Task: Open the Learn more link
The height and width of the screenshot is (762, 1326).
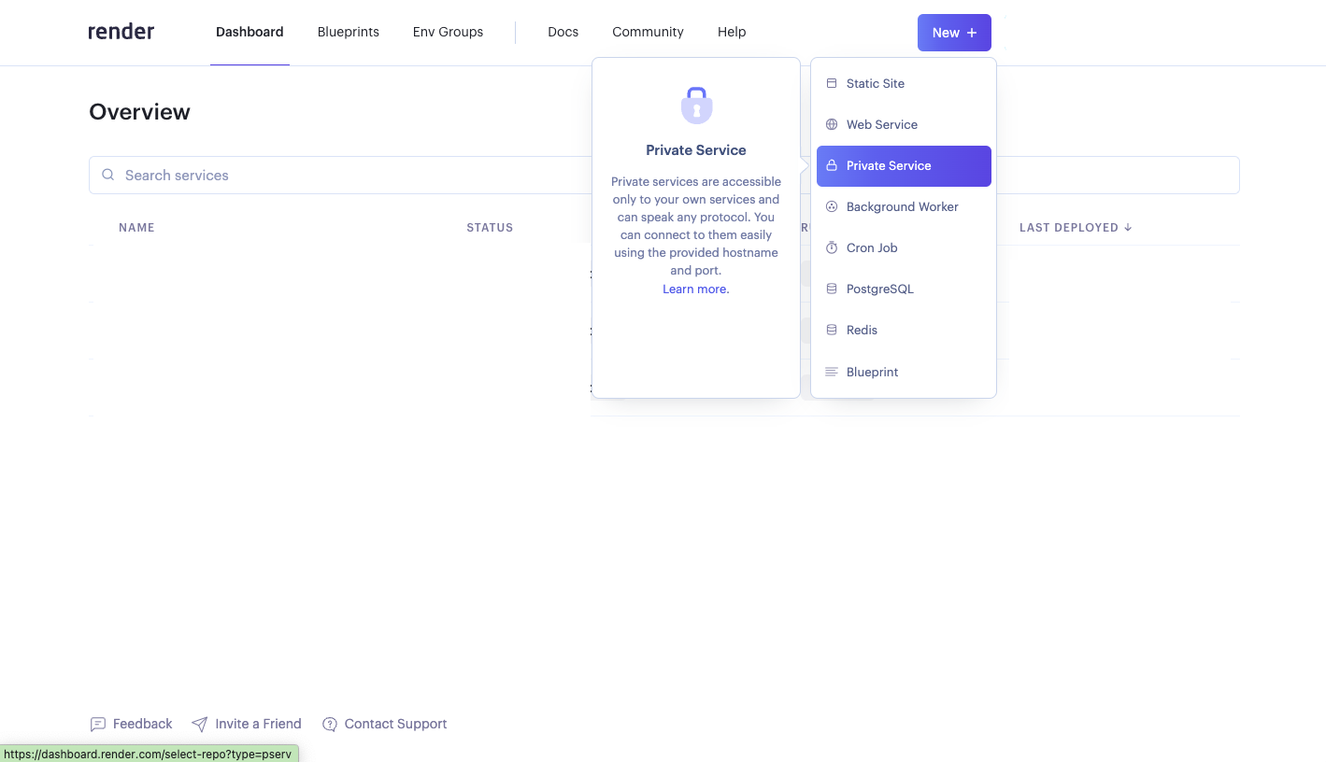Action: (695, 289)
